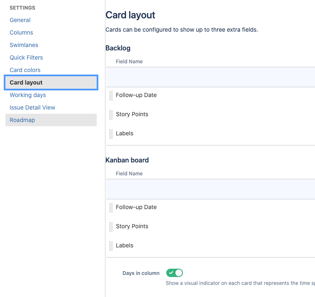Grab the Backlog Follow-up Date drag handle

[x=111, y=95]
